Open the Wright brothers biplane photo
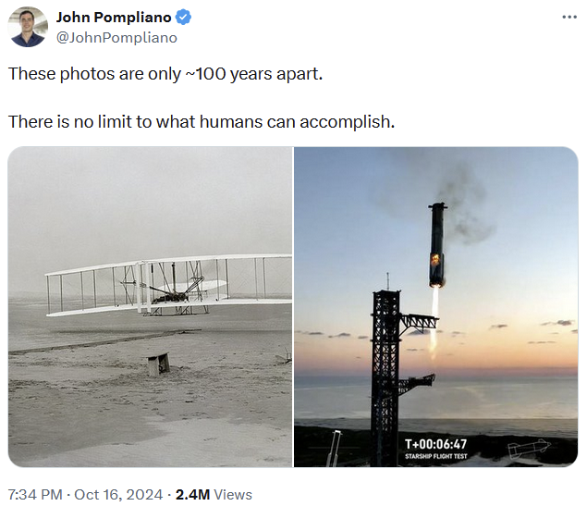This screenshot has width=587, height=506. point(150,306)
